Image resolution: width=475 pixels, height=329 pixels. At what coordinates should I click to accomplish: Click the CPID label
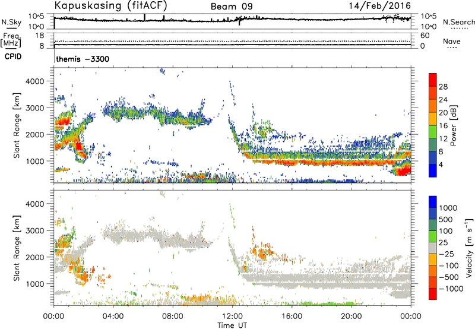point(13,56)
